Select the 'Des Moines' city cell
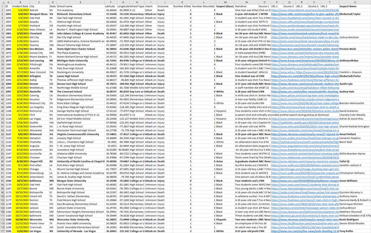The image size is (371, 233). point(39,49)
